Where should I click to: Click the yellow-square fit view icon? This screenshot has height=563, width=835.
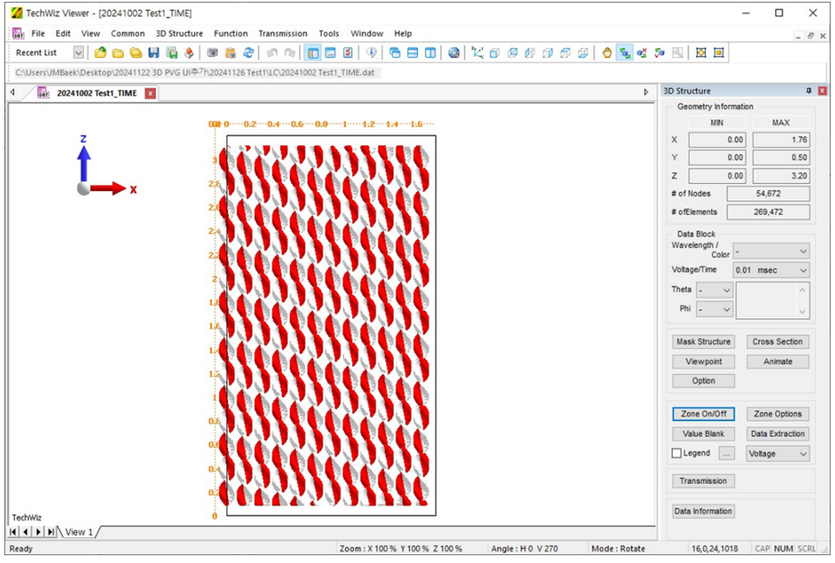tap(719, 53)
